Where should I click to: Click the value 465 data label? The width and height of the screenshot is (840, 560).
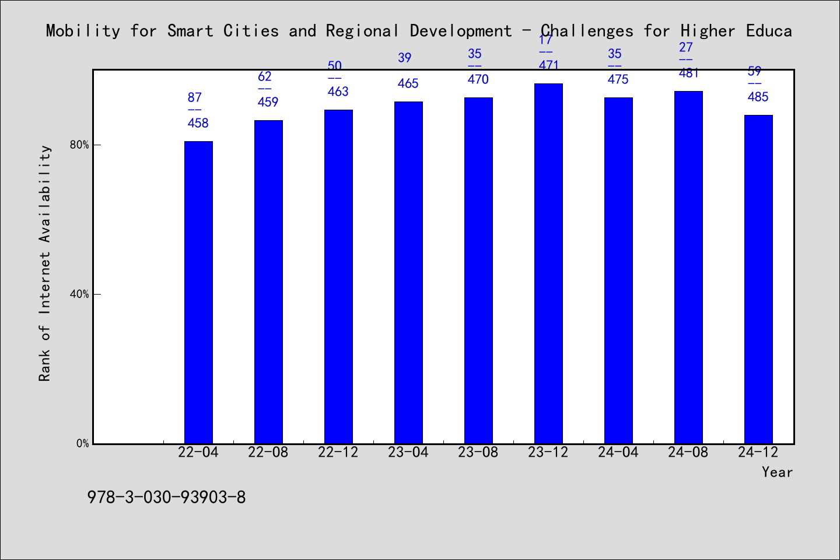point(408,83)
